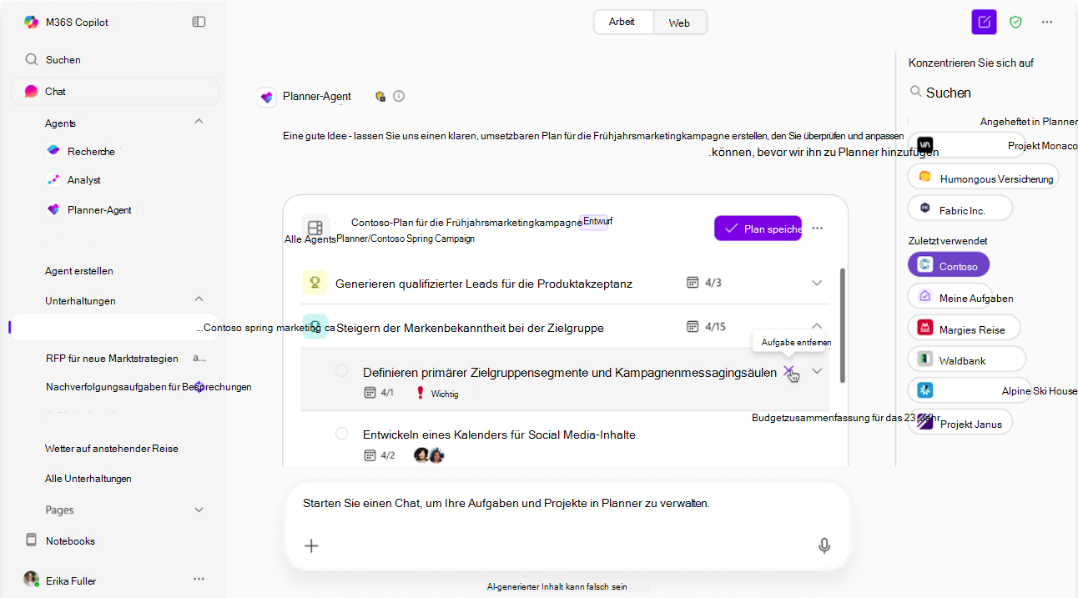Click the plan board icon in card header
Screen dimensions: 1078x598
315,228
